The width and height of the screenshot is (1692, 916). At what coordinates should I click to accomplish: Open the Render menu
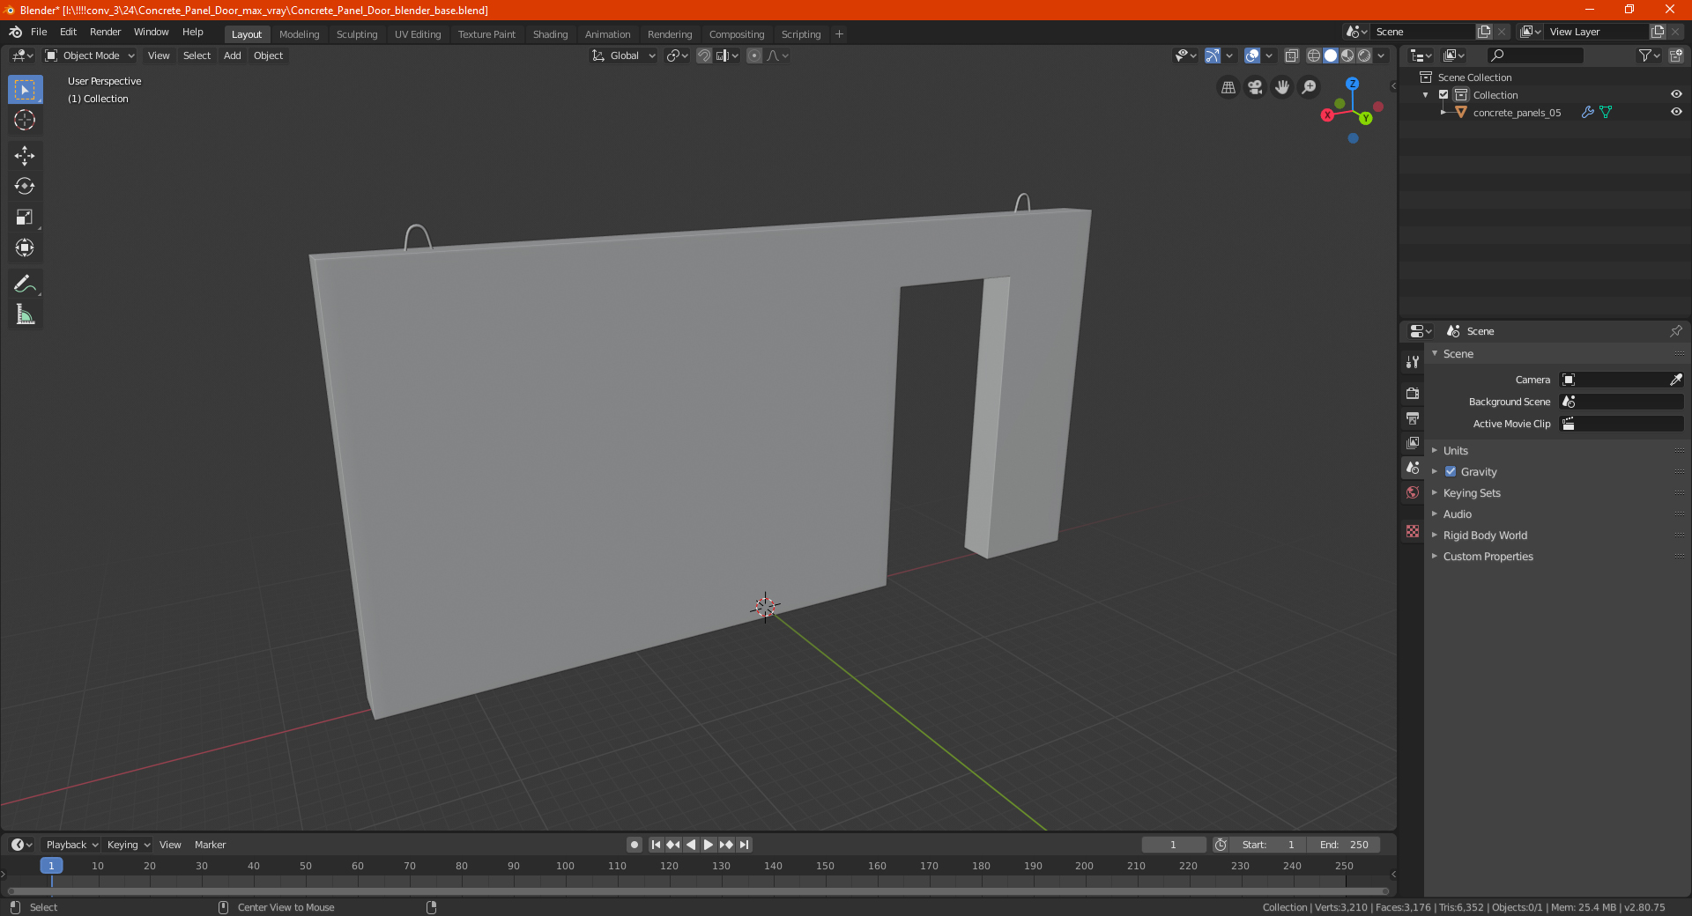(105, 32)
